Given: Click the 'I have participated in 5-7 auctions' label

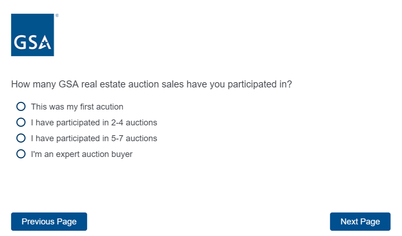Looking at the screenshot, I should [x=94, y=138].
